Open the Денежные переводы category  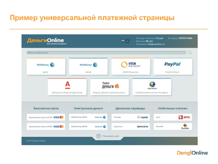click(x=130, y=108)
